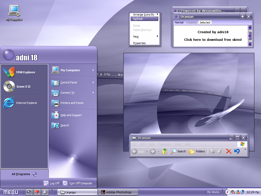Click the adni 18 user avatar orb

(9, 55)
